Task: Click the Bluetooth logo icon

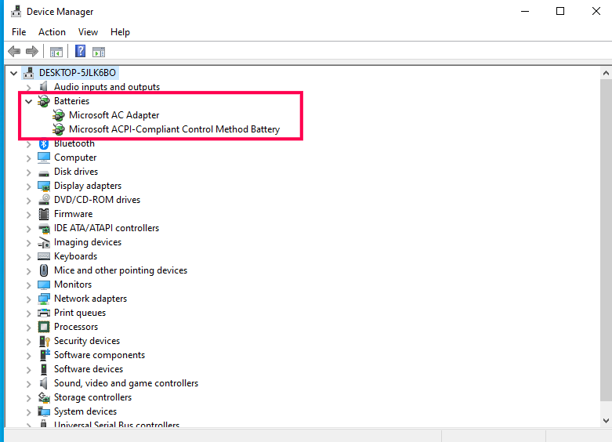Action: pyautogui.click(x=44, y=143)
